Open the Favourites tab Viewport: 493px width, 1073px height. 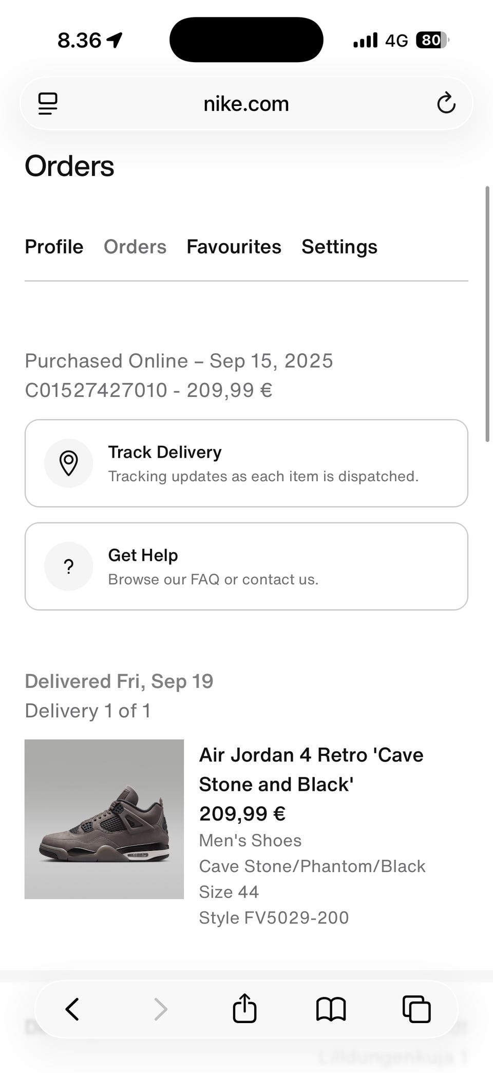point(234,247)
